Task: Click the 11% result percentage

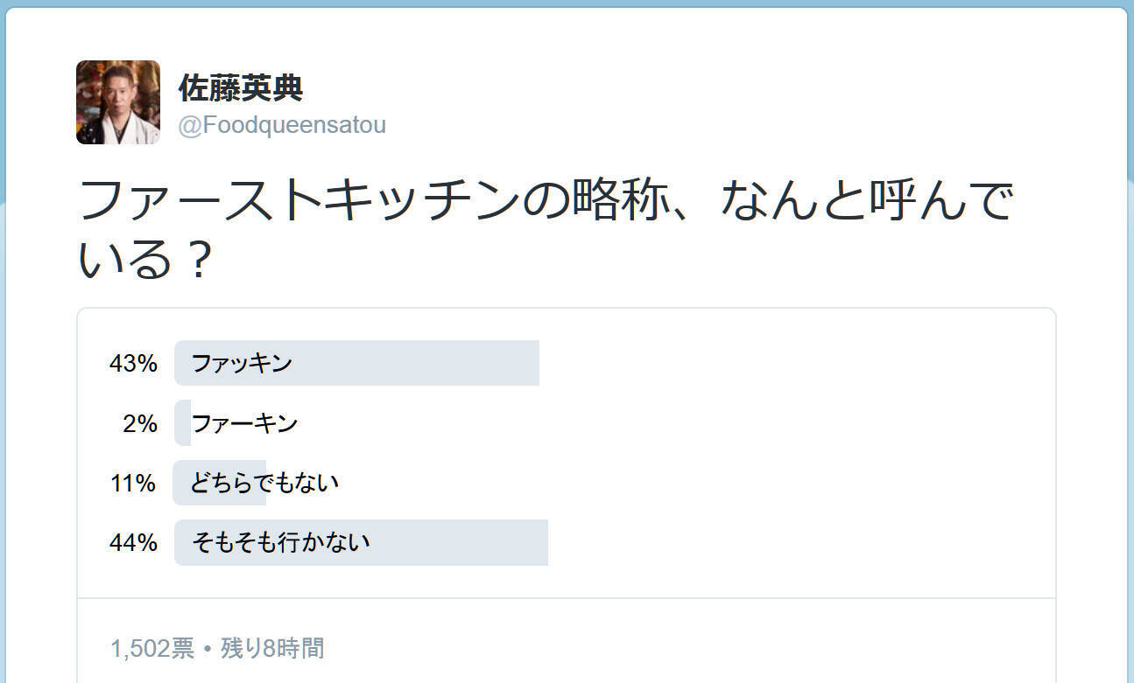Action: pyautogui.click(x=133, y=483)
